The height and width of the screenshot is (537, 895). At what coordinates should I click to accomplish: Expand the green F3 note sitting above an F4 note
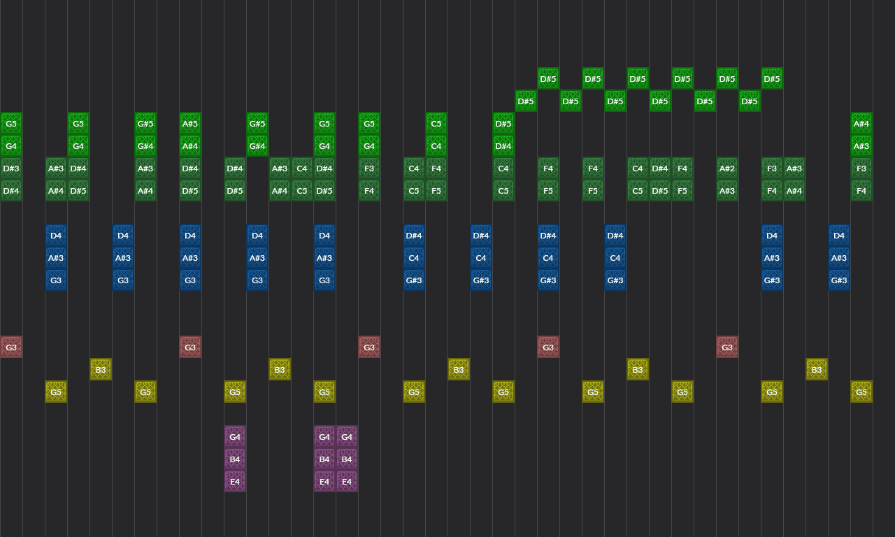point(369,169)
